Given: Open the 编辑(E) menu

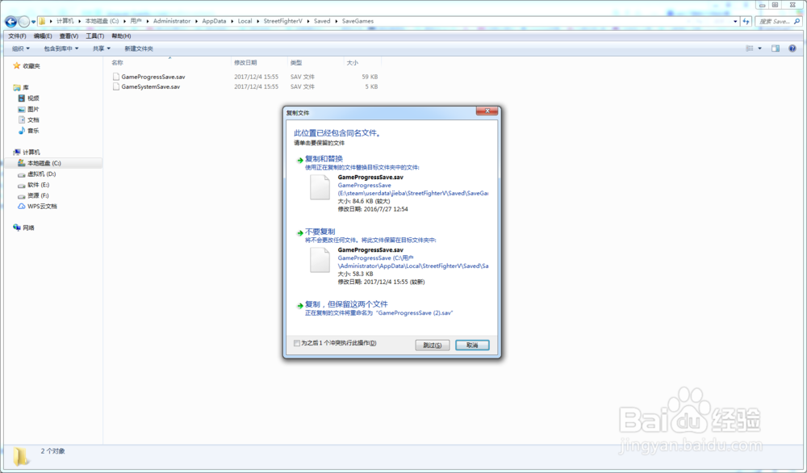Looking at the screenshot, I should coord(43,36).
